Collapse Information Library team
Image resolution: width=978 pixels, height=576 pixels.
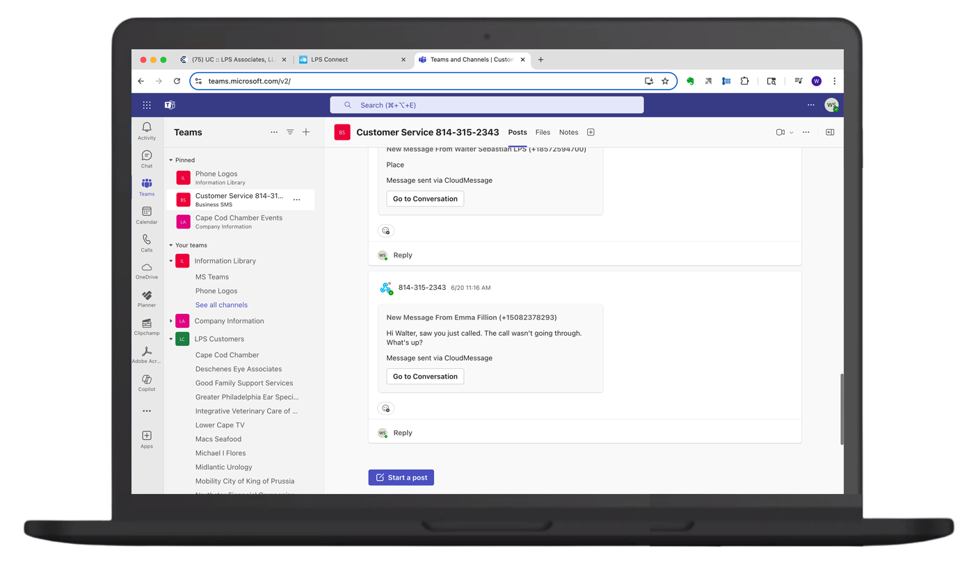pyautogui.click(x=171, y=261)
